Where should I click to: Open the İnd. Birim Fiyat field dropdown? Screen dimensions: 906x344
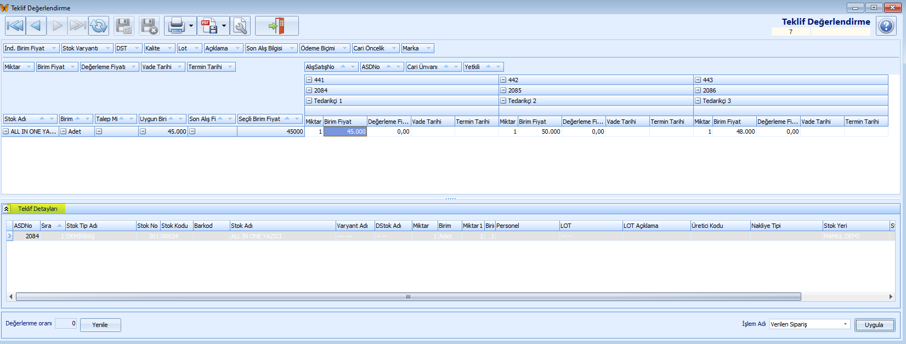point(54,48)
